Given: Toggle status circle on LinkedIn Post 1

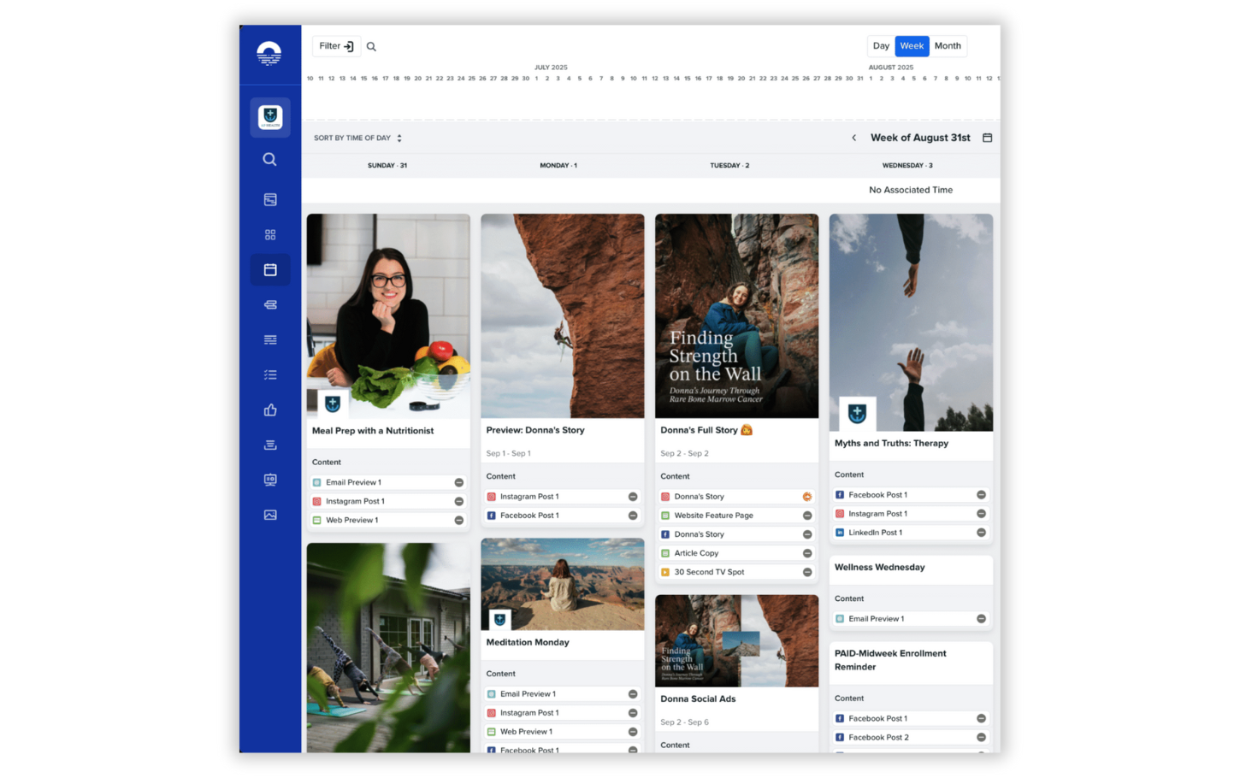Looking at the screenshot, I should click(981, 533).
